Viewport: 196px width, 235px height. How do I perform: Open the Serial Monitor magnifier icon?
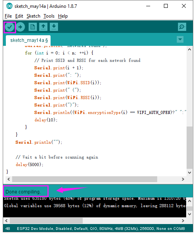click(x=182, y=27)
